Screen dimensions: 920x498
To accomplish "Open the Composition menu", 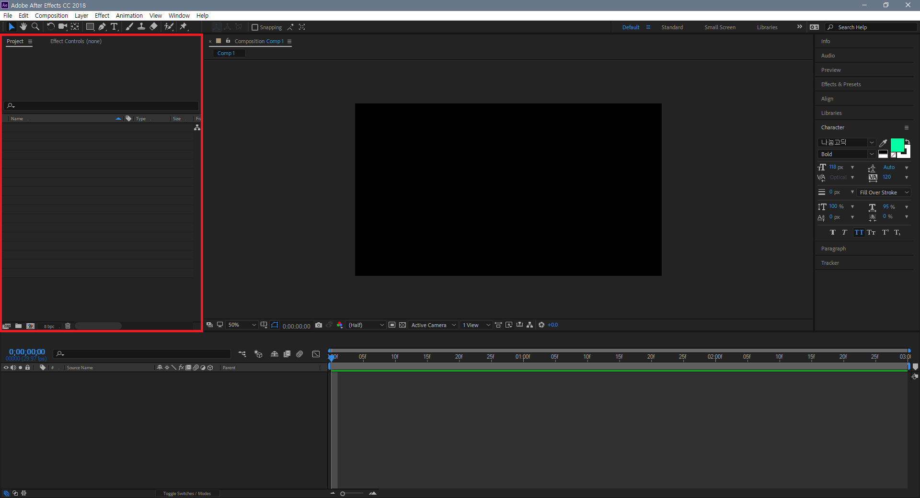I will pyautogui.click(x=51, y=15).
